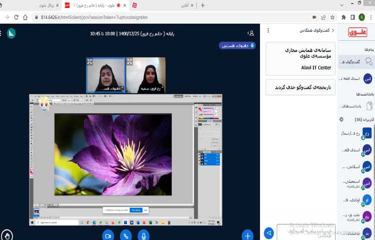Fullscreen the رخ فروز webcam video
Viewport: 375px width, 240px height.
(129, 61)
